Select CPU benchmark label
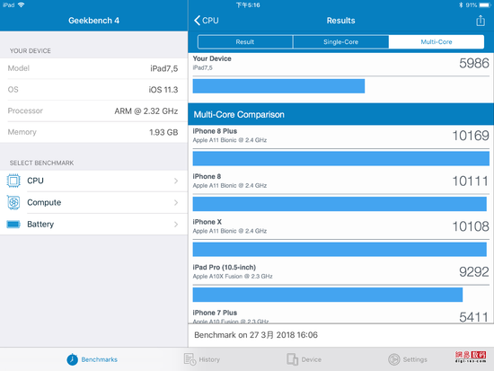This screenshot has height=371, width=494. (x=35, y=181)
